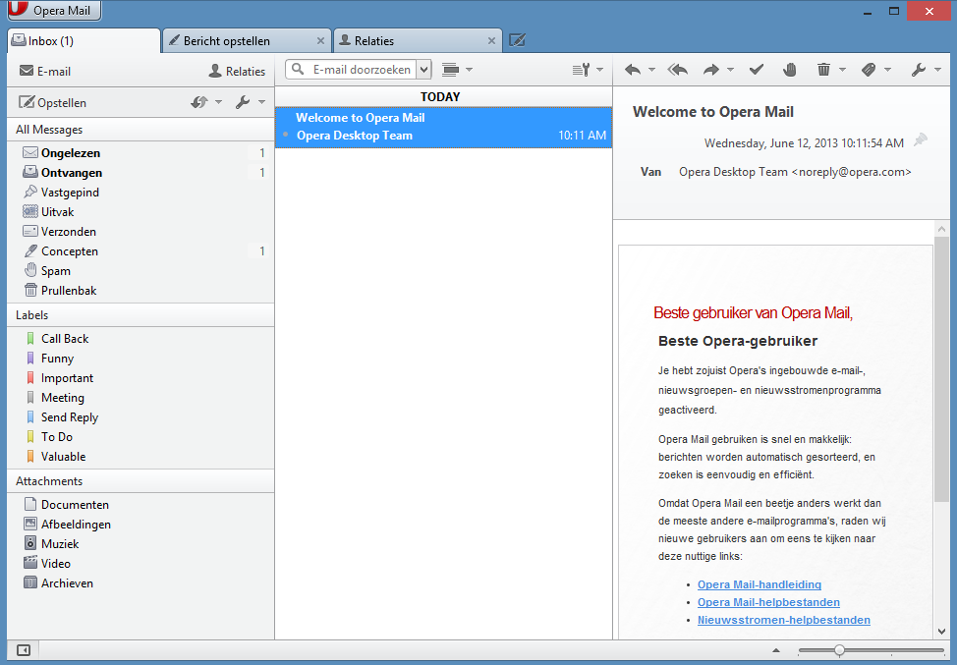Viewport: 957px width, 665px height.
Task: Click the Reply All double-arrow icon
Action: click(x=677, y=70)
